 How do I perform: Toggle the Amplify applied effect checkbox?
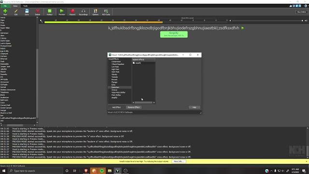134,63
